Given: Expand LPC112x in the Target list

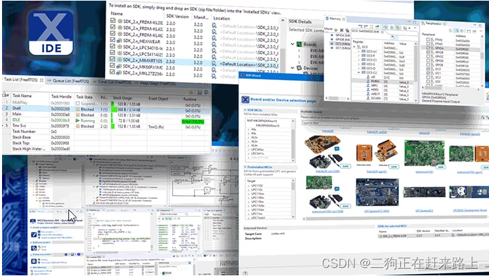Looking at the screenshot, I should 249,189.
